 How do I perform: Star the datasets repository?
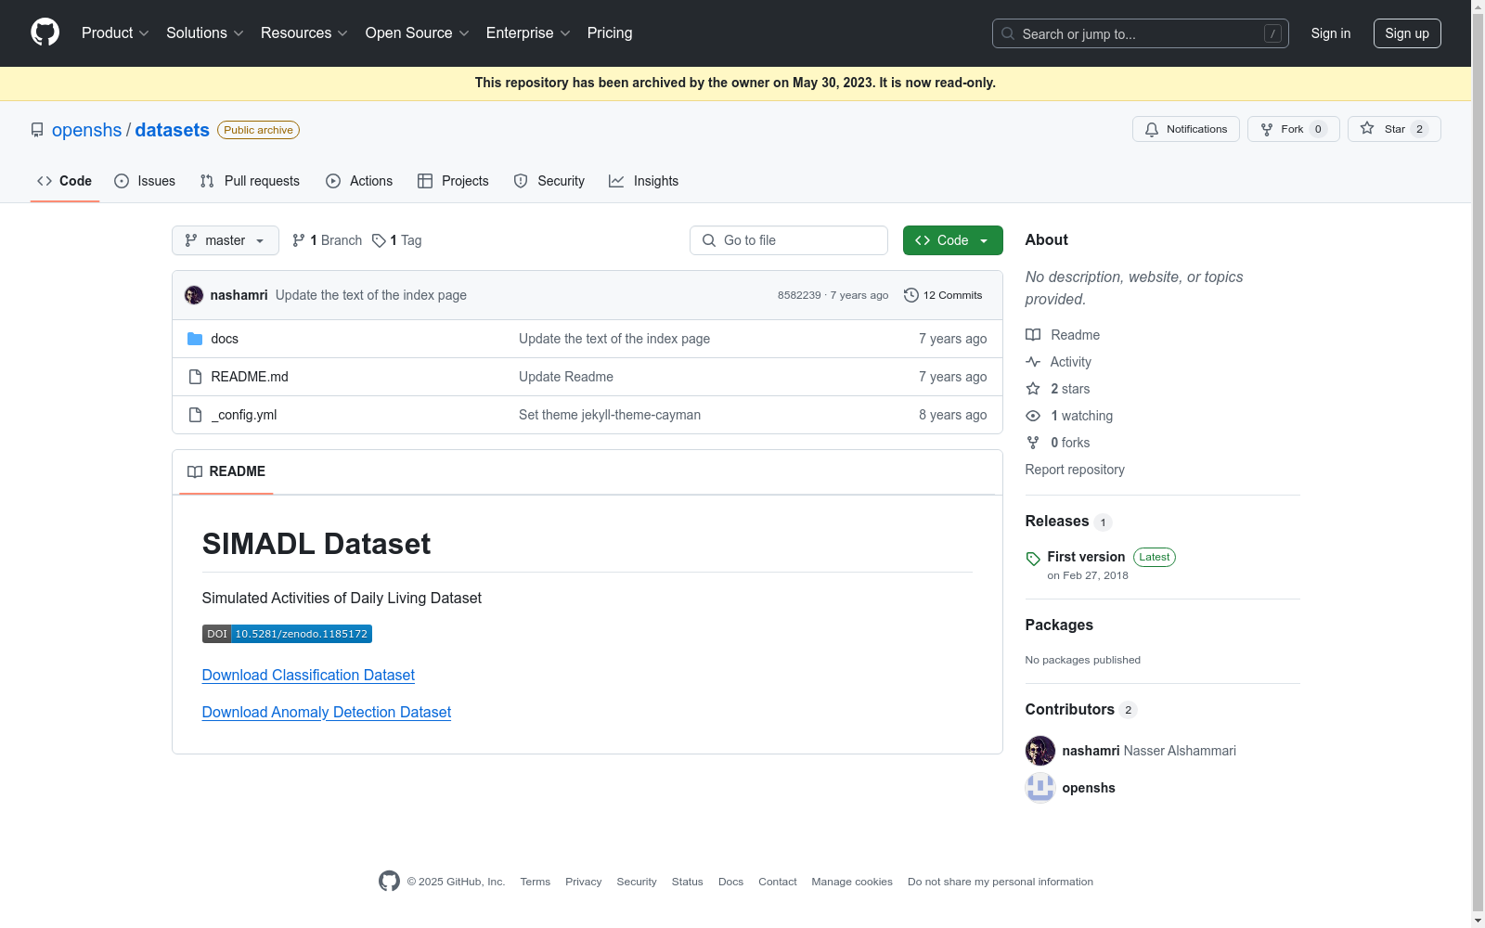point(1394,129)
